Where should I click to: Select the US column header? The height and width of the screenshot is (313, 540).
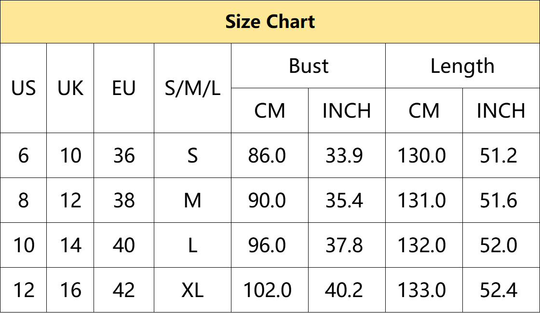[24, 88]
